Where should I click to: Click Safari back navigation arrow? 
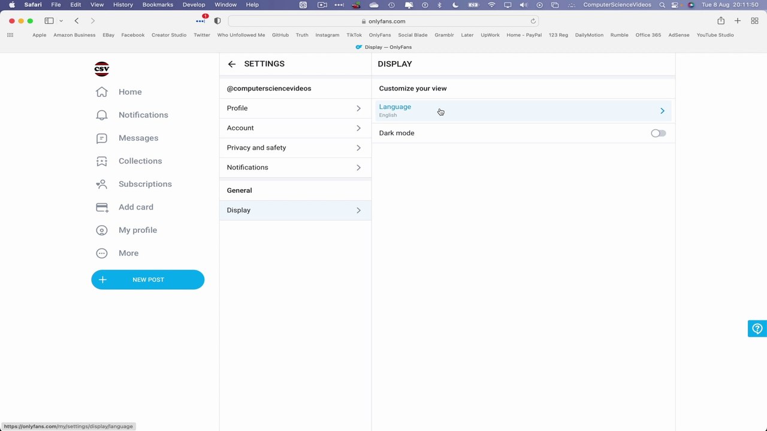point(77,21)
